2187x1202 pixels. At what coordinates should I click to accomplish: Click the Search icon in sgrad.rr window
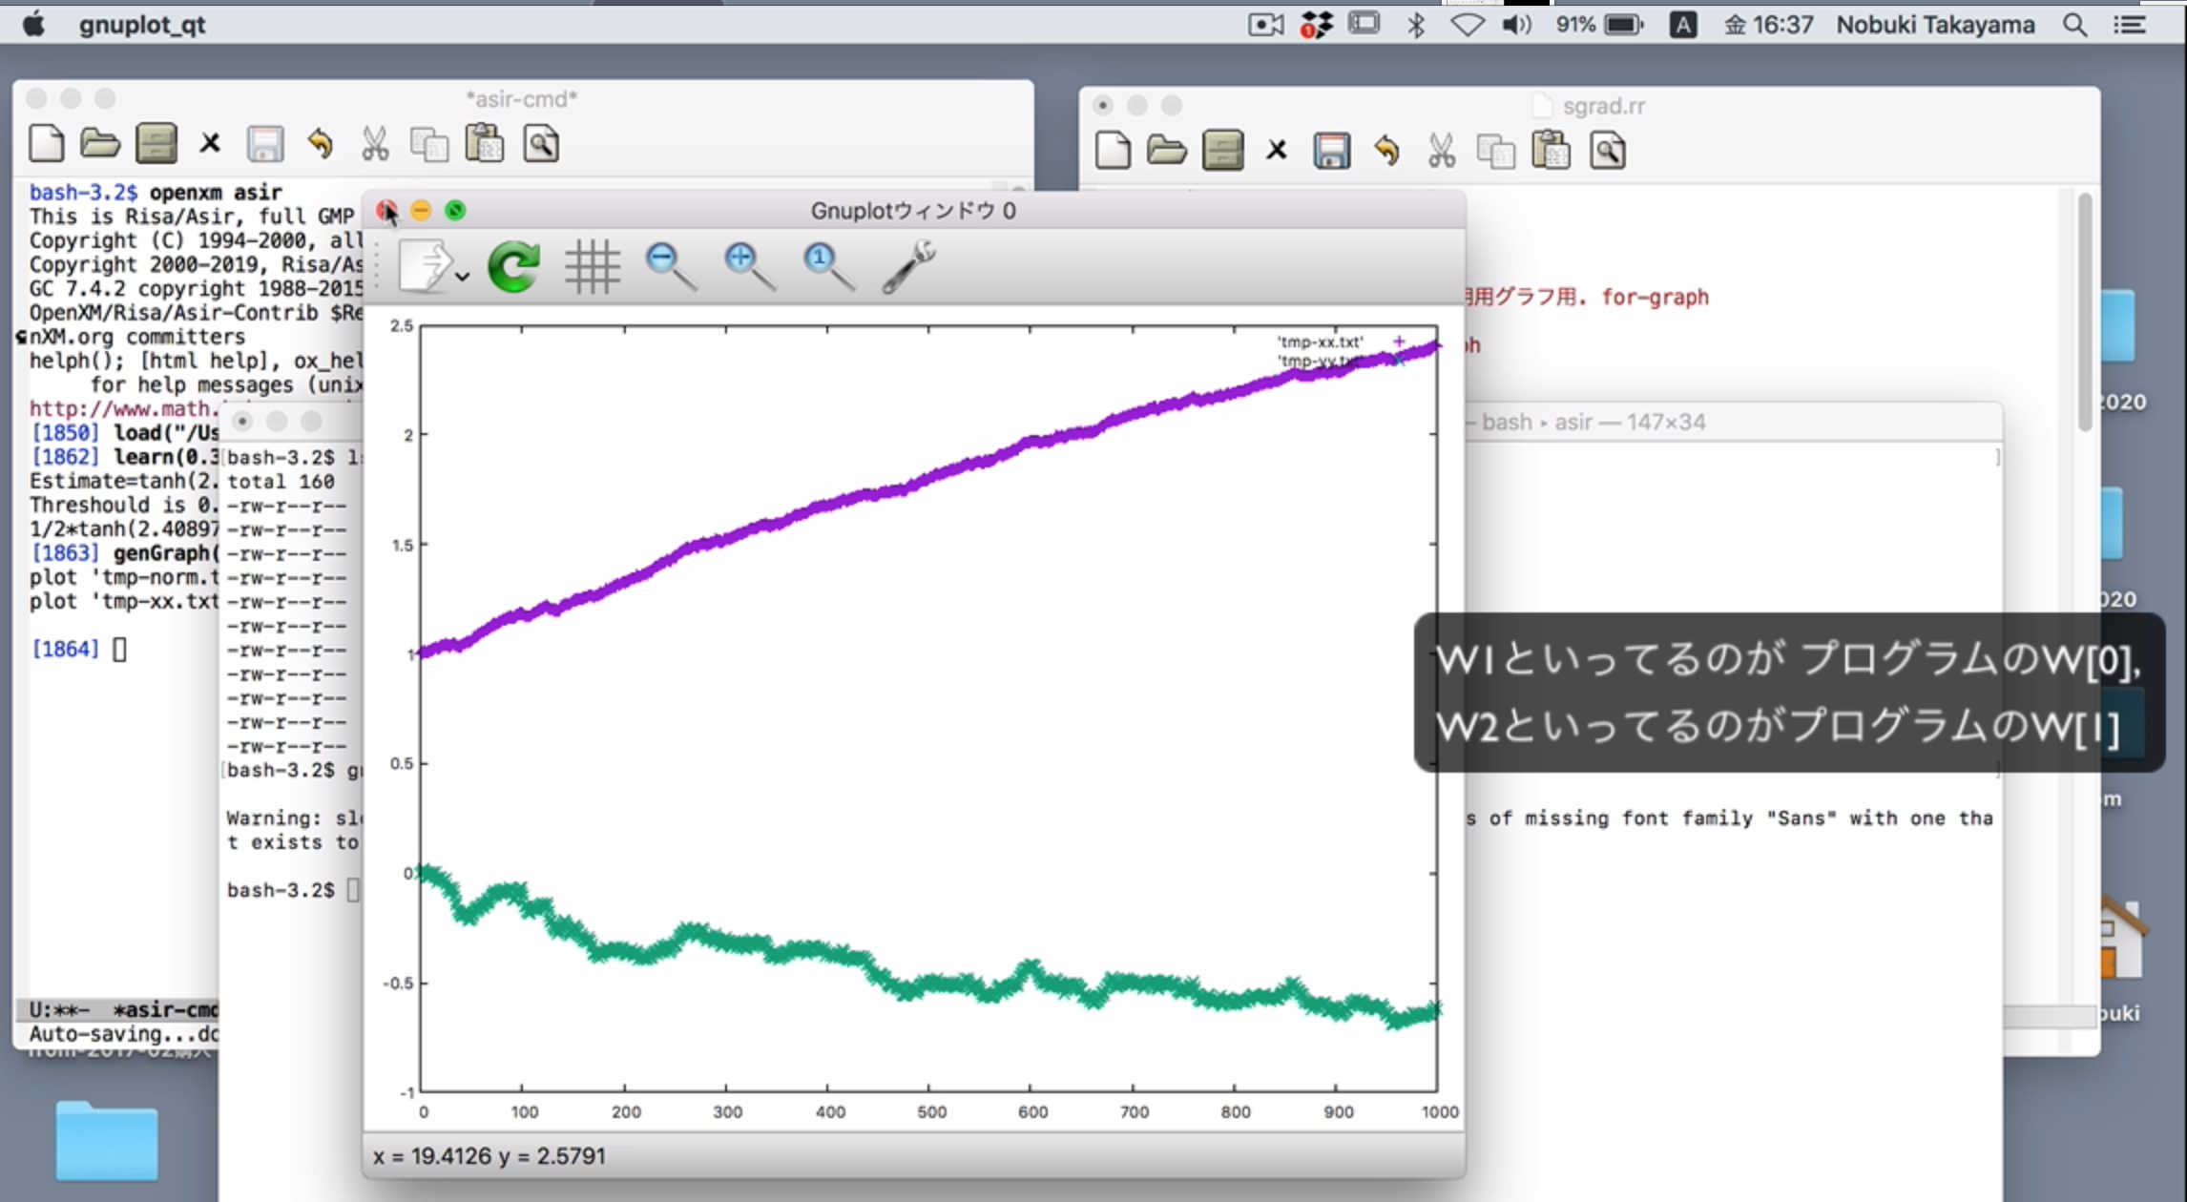click(x=1608, y=151)
